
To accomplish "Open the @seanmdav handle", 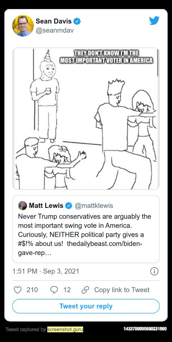I will point(54,31).
